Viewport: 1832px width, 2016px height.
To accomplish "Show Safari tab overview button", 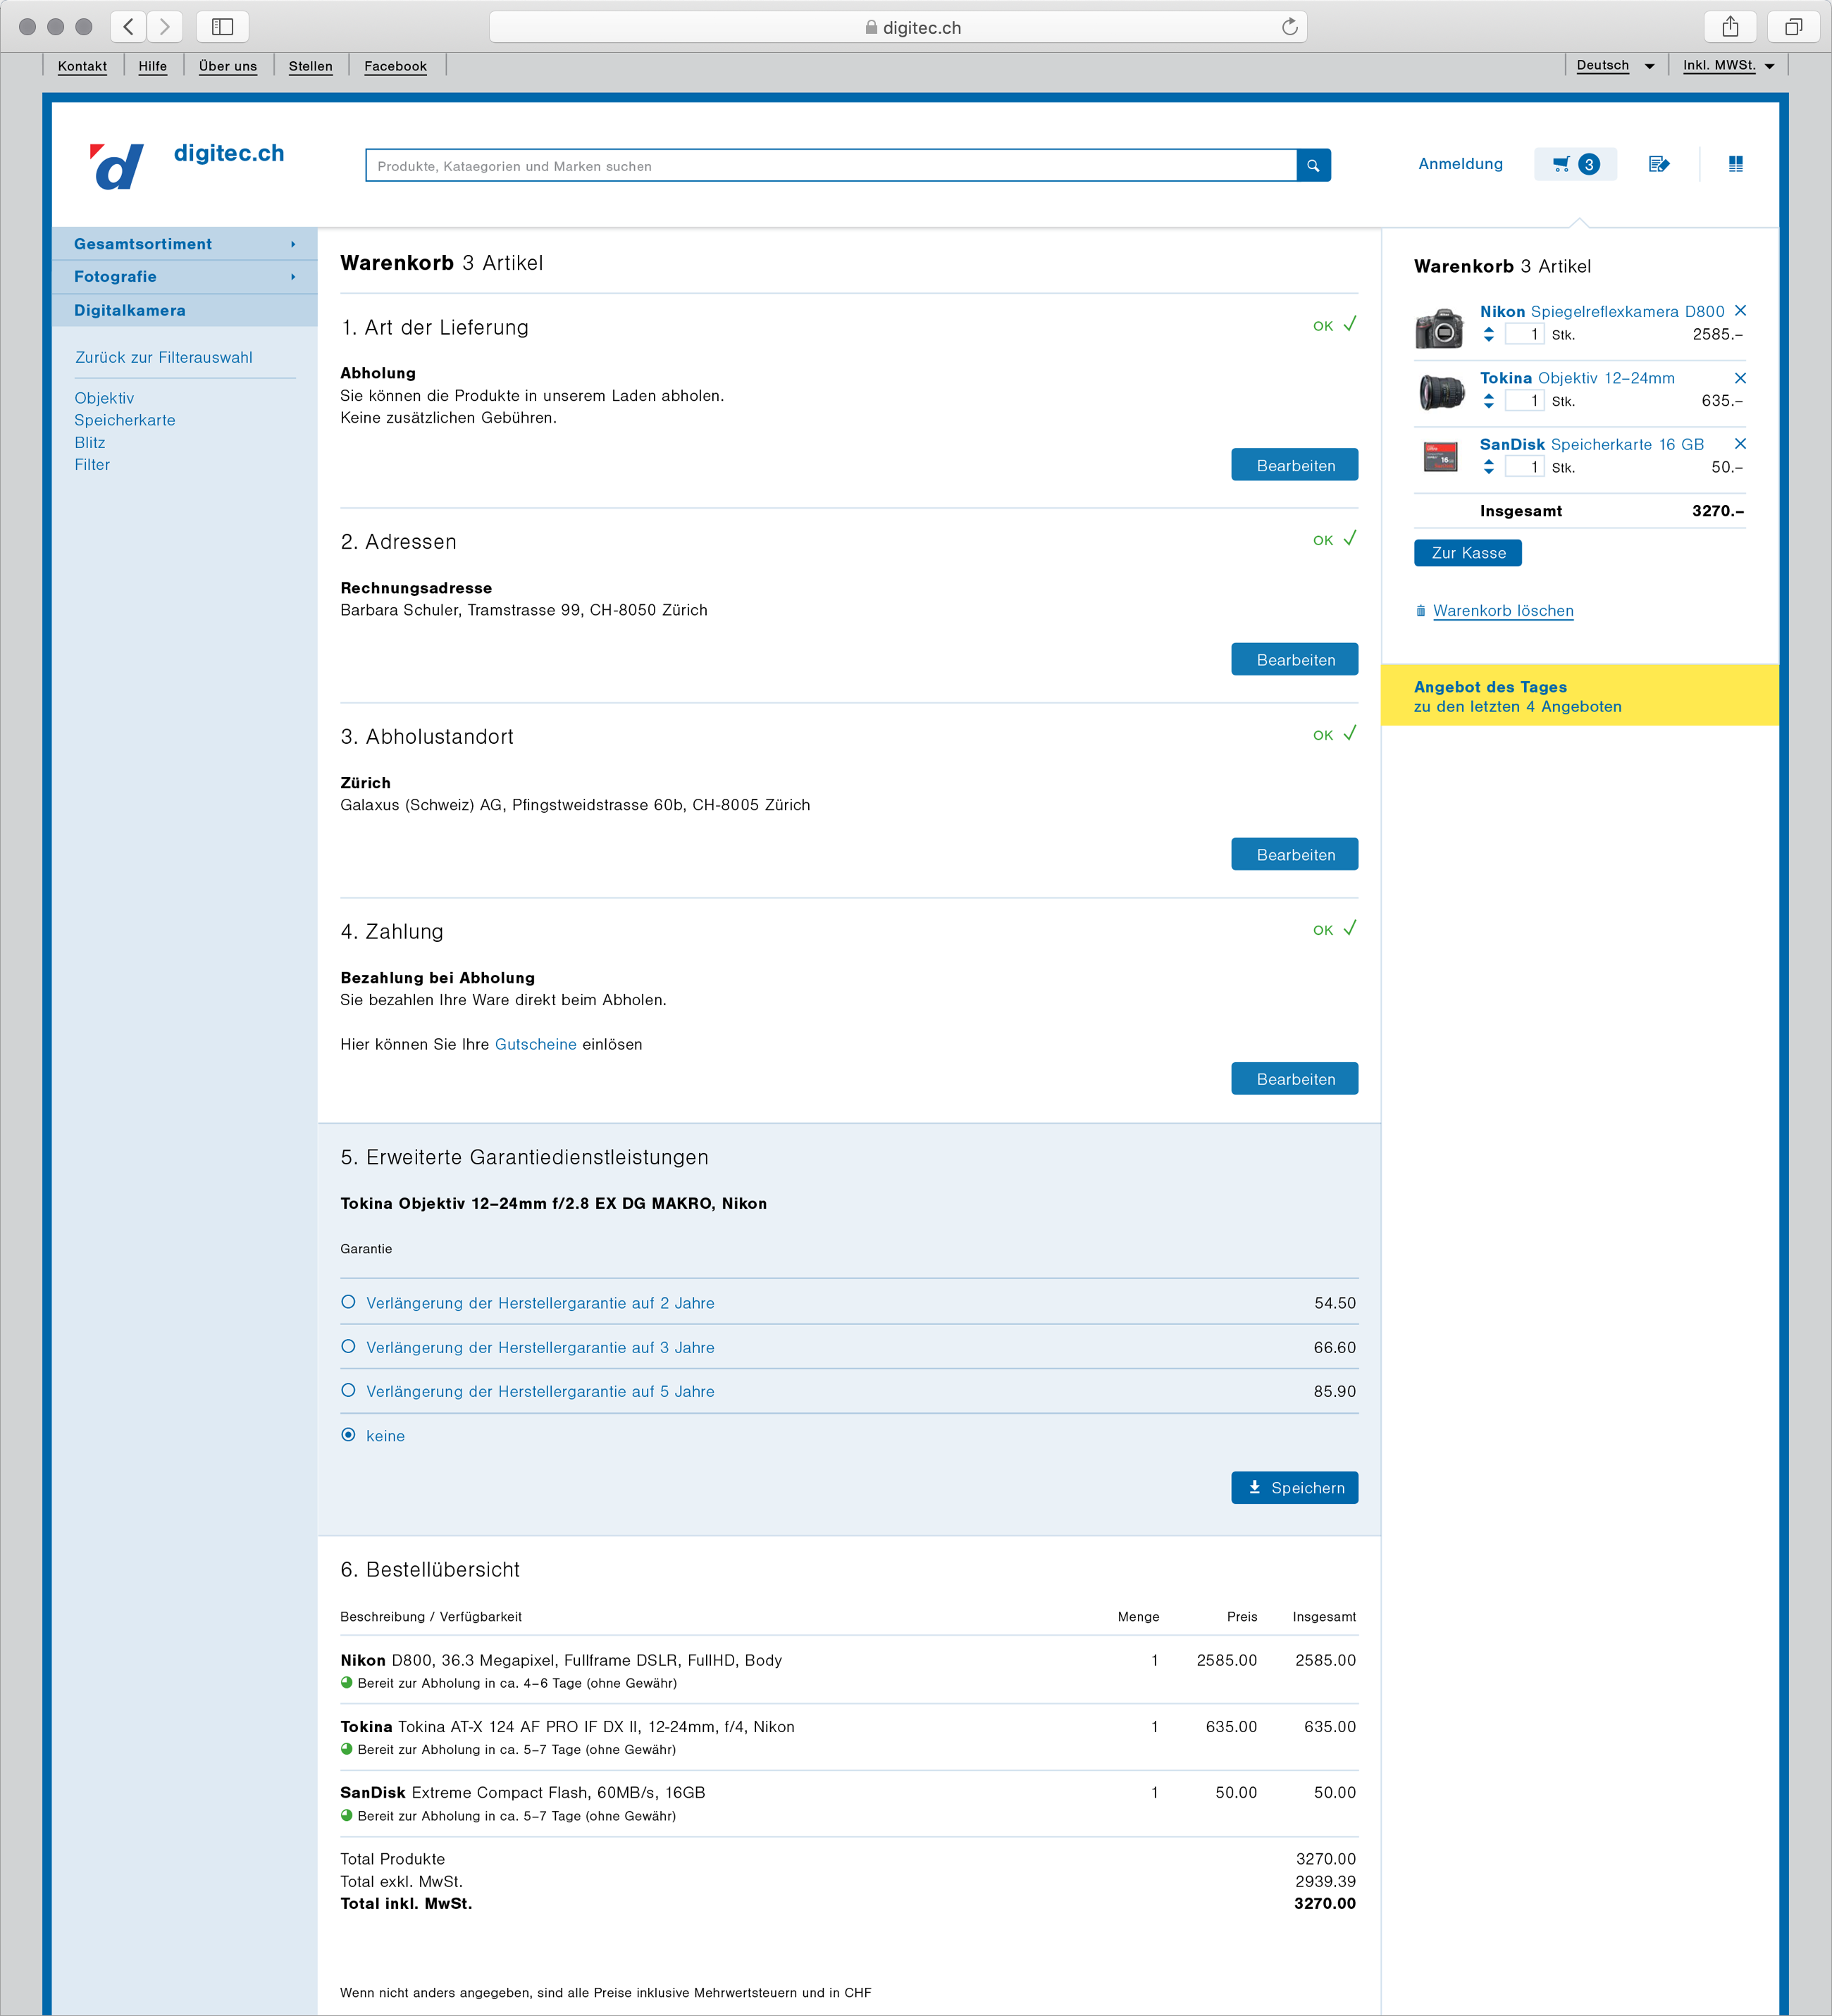I will (1793, 27).
